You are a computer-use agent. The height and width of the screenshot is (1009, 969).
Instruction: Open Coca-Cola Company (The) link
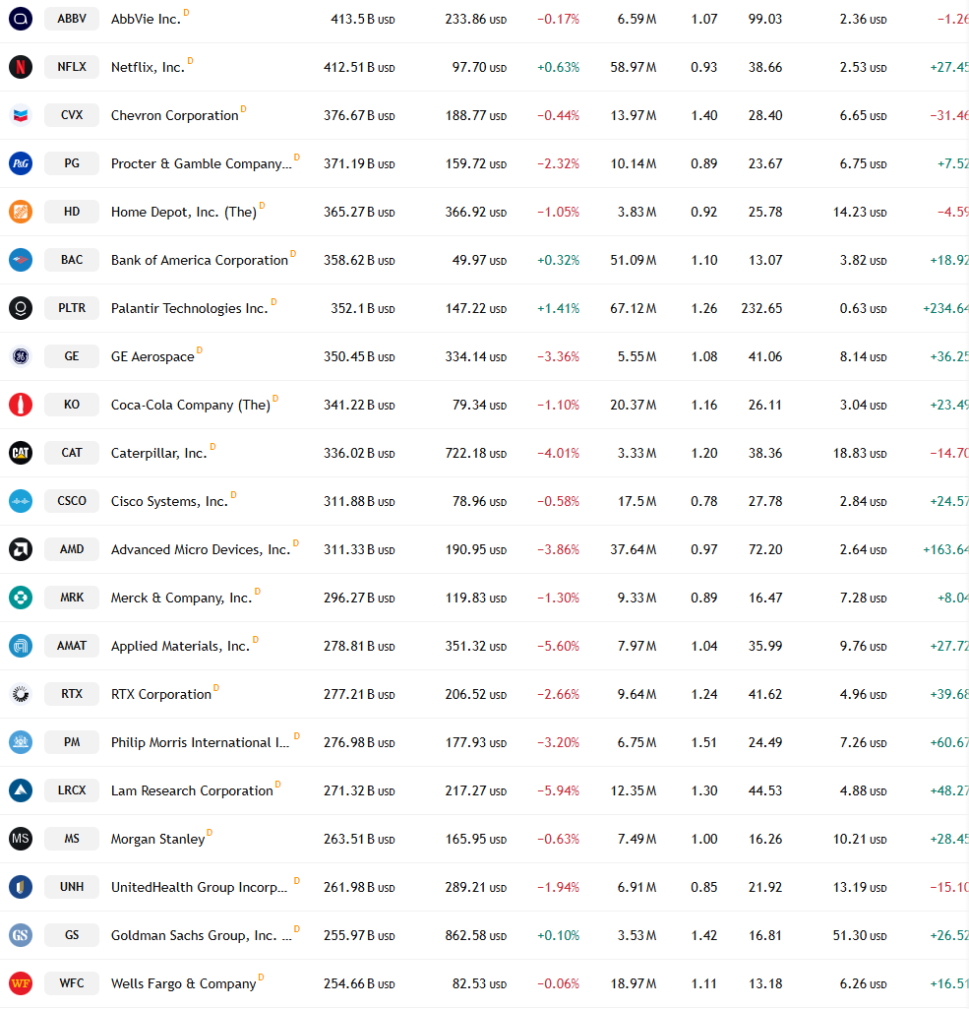190,406
